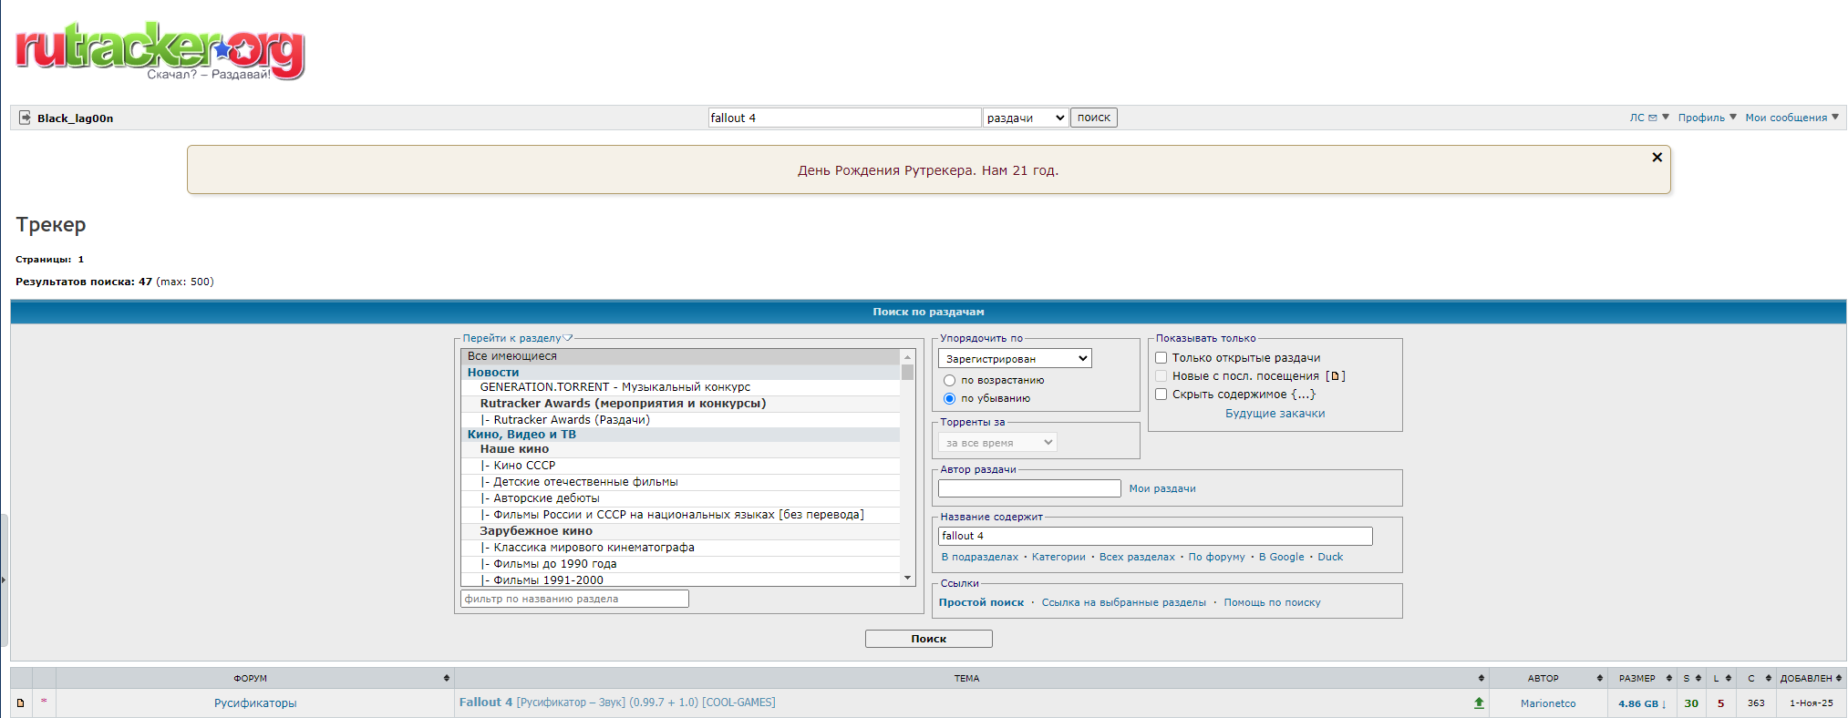The height and width of the screenshot is (718, 1848).
Task: Open the Профиль dropdown menu
Action: click(x=1708, y=118)
